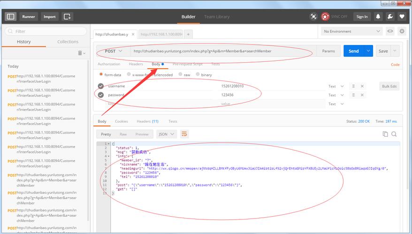Viewport: 412px width, 234px height.
Task: Expand the No Environment dropdown
Action: pos(351,31)
